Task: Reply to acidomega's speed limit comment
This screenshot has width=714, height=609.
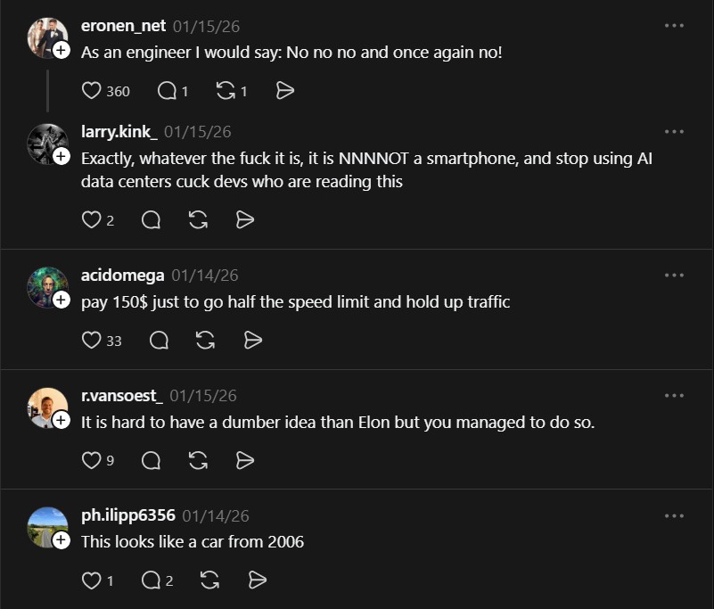Action: (160, 341)
